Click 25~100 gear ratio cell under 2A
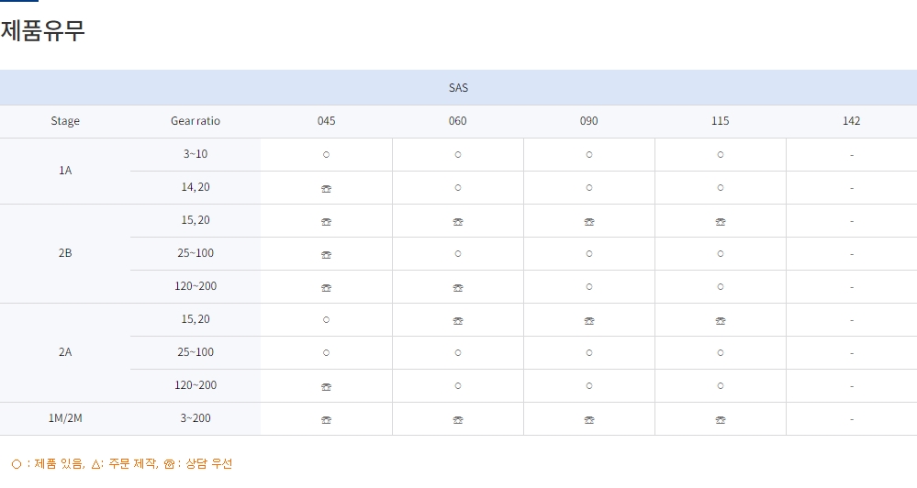Image resolution: width=917 pixels, height=488 pixels. [x=196, y=352]
